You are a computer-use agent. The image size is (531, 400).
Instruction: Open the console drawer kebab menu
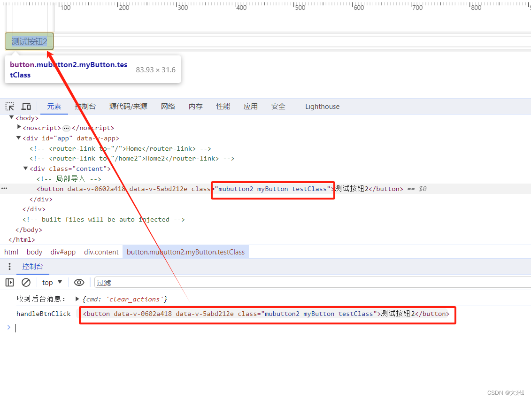9,266
